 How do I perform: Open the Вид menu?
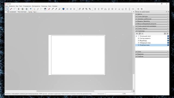[17, 6]
